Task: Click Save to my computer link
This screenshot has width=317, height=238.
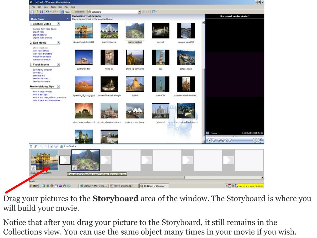Action: click(x=42, y=70)
